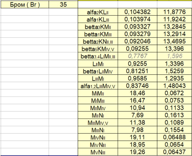Select the 'alfa1,2LIIIMIV,V' label cell

pyautogui.click(x=98, y=86)
